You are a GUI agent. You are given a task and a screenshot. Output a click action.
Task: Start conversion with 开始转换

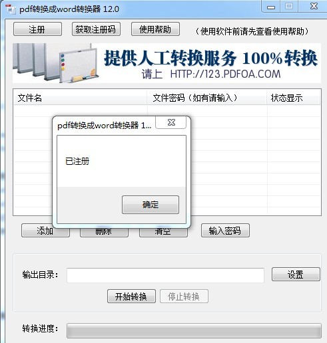(131, 296)
